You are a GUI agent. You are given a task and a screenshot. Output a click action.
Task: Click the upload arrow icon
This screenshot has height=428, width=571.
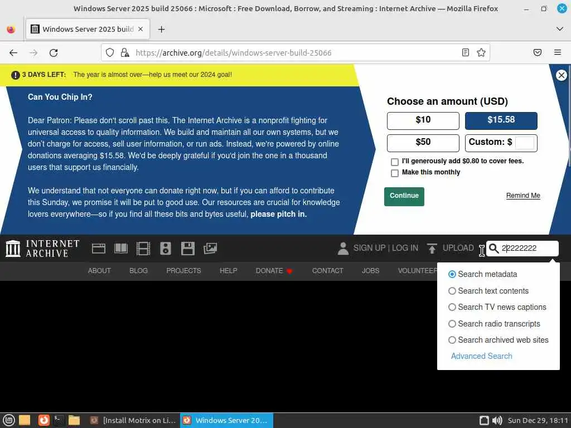tap(432, 249)
